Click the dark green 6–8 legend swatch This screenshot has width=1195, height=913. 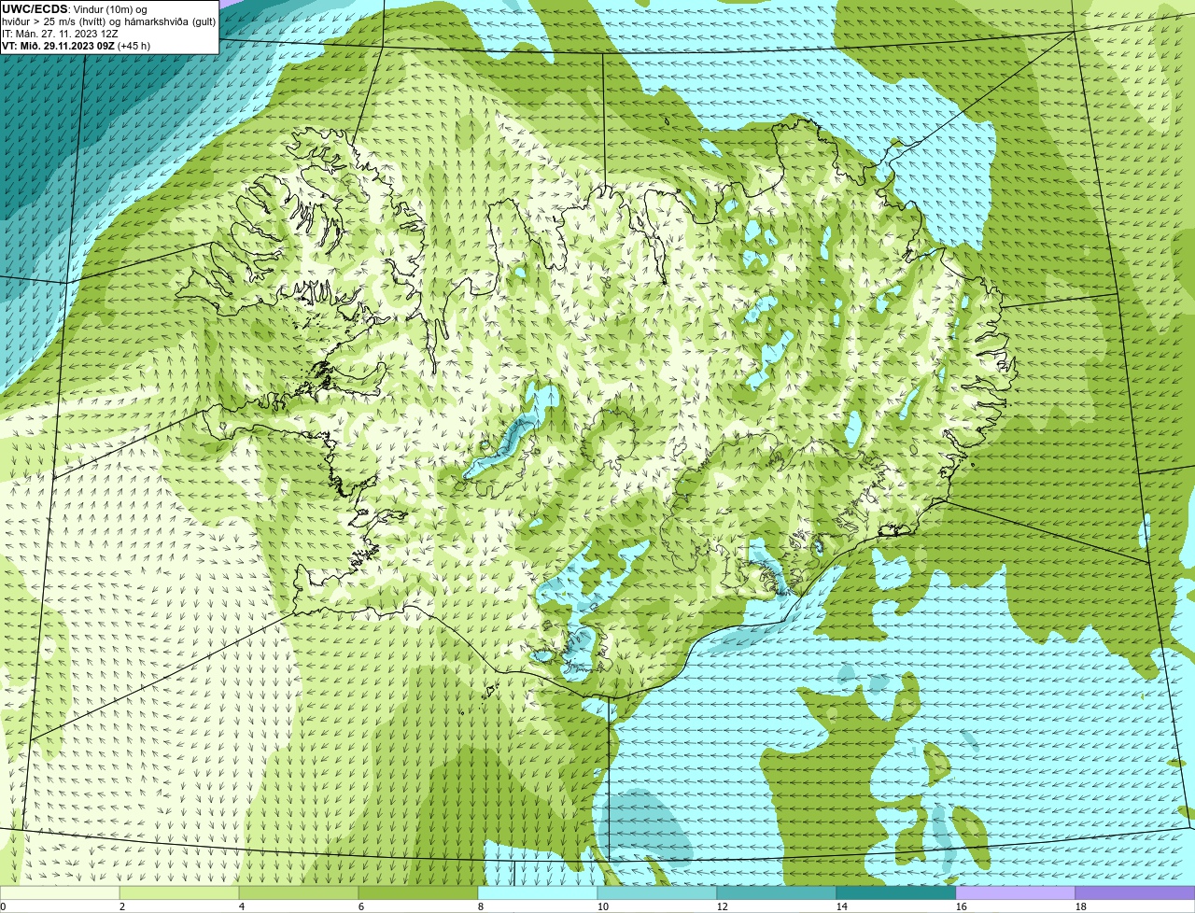(419, 893)
